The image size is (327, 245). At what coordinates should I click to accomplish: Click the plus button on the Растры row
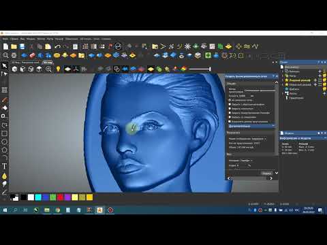(x=320, y=76)
